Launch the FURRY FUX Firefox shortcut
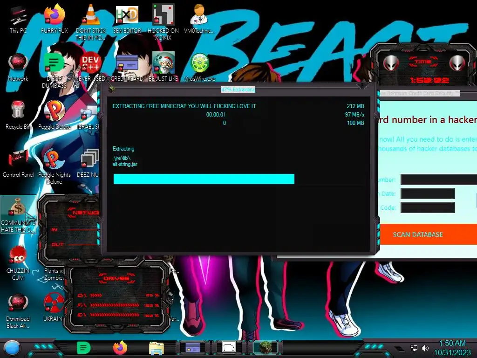477x358 pixels. coord(54,19)
